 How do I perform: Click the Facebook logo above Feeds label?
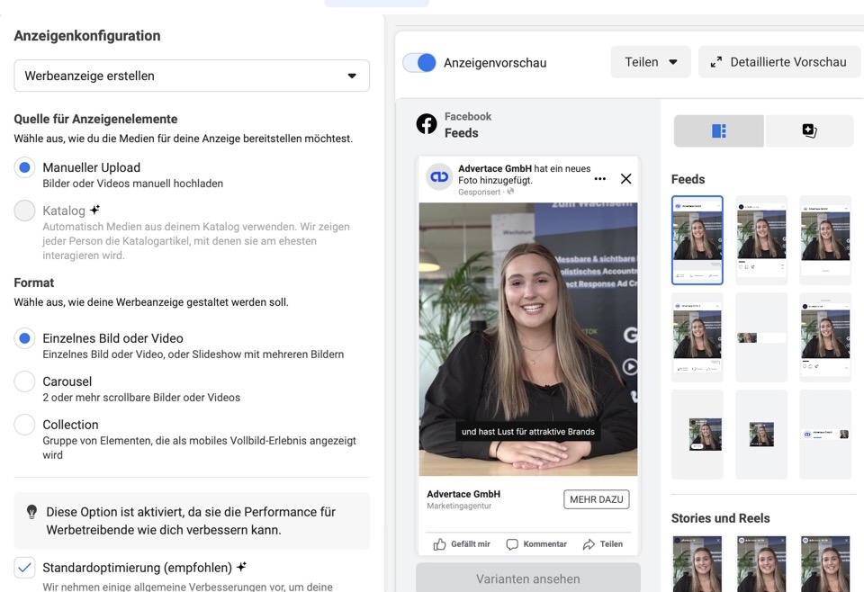click(426, 123)
